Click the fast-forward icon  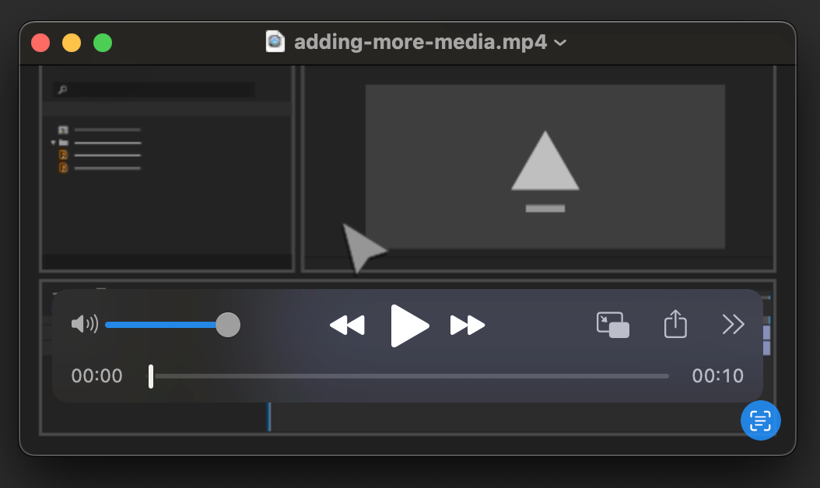click(467, 326)
